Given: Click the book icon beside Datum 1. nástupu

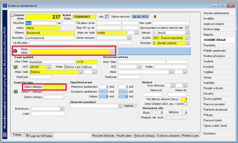Looking at the screenshot, I should click(16, 92).
